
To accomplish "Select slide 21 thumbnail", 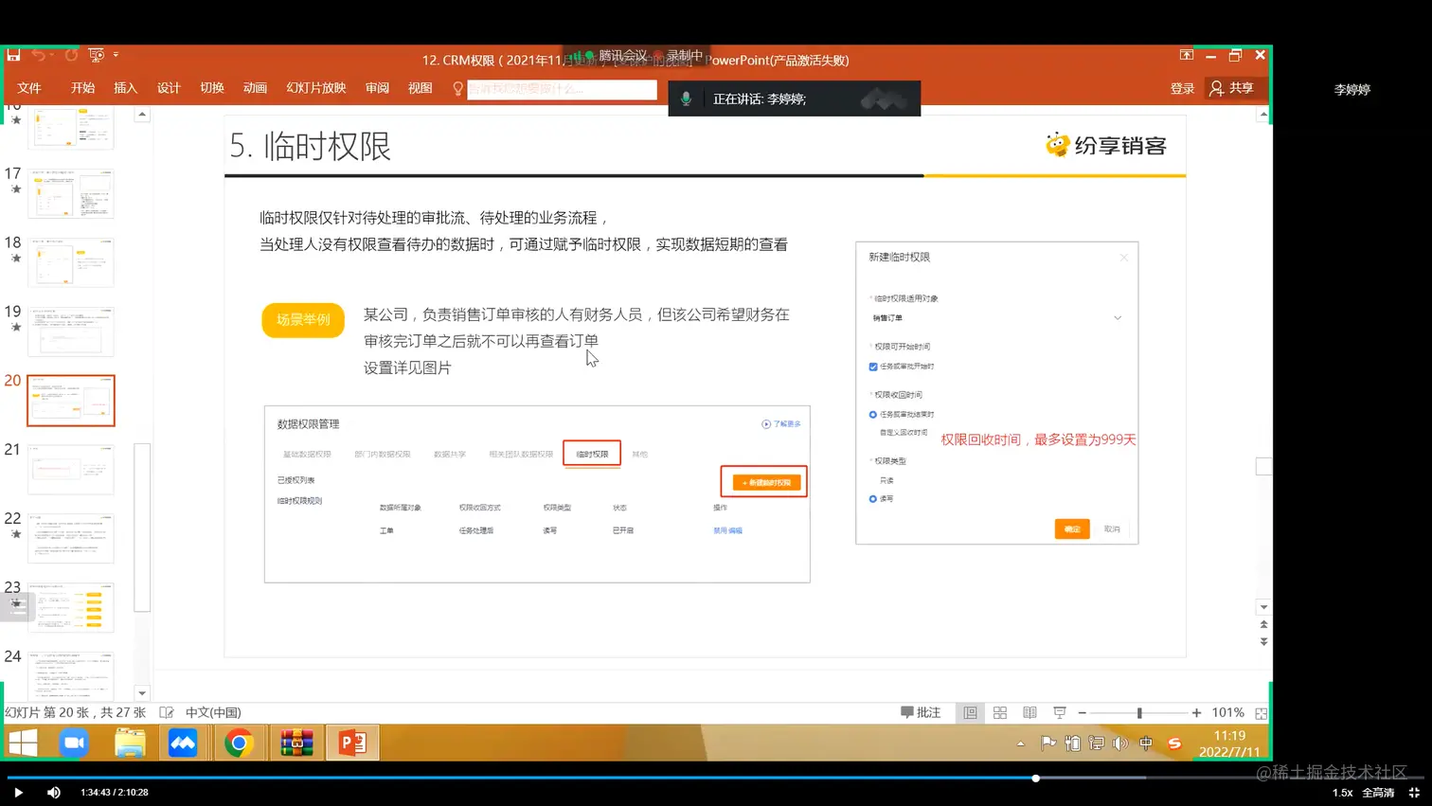I will click(x=71, y=469).
